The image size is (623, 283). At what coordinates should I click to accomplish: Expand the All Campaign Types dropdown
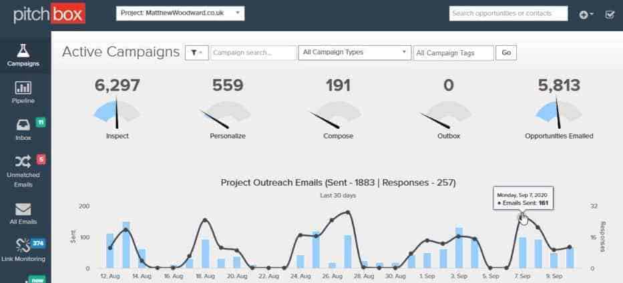(355, 53)
